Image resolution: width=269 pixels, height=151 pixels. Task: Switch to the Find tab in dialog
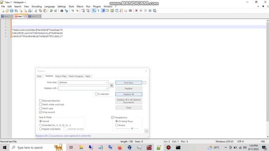pyautogui.click(x=39, y=76)
